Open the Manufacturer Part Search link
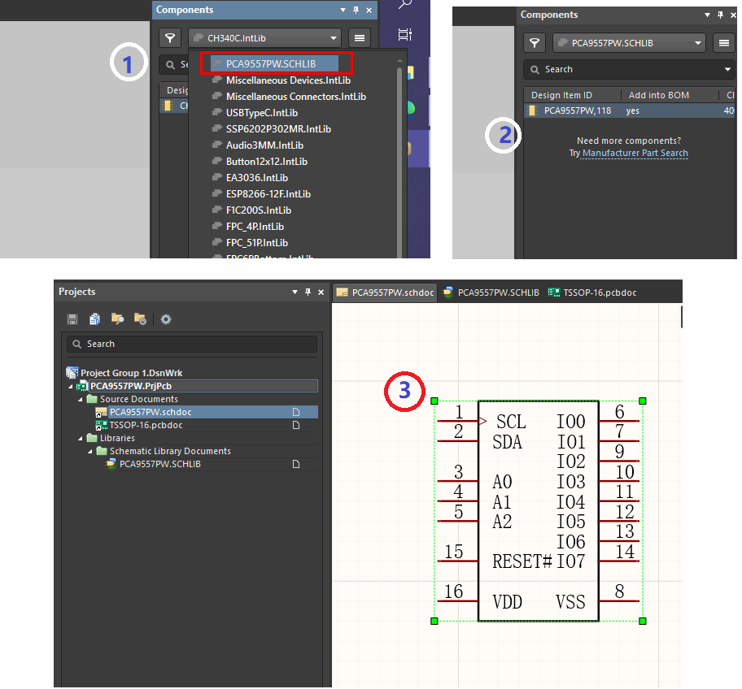Screen dimensions: 742x689 click(x=635, y=153)
